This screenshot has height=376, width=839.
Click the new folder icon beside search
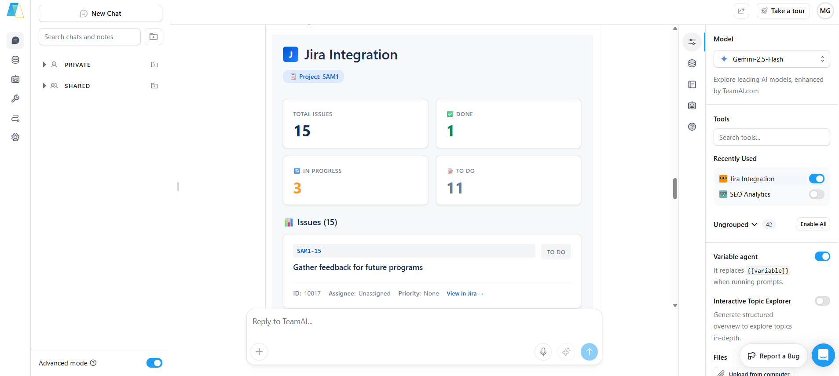point(154,37)
